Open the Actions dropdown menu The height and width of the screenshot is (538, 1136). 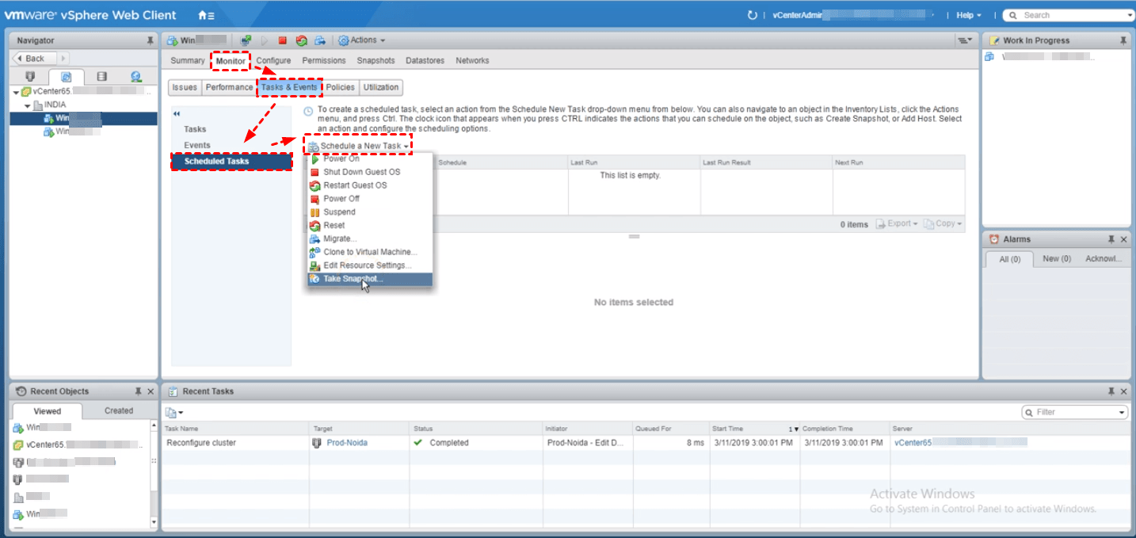[x=362, y=40]
